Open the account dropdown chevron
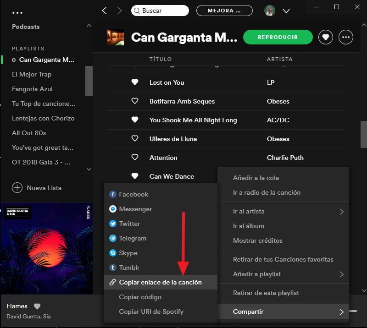The image size is (367, 328). click(286, 11)
